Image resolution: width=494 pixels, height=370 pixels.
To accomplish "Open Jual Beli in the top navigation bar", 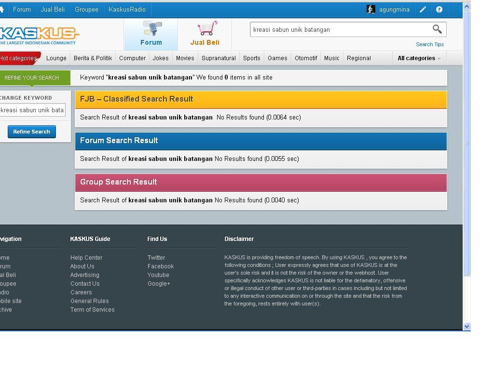I will coord(53,10).
